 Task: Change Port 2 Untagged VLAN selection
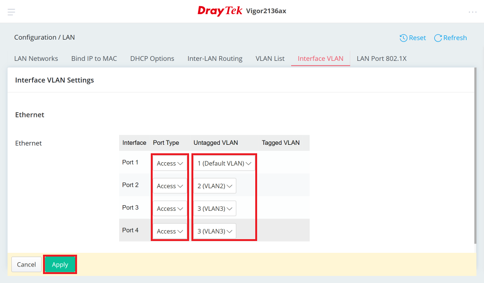[x=215, y=186]
